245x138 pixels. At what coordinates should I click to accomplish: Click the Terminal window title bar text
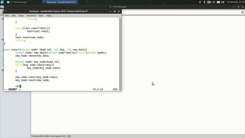click(58, 11)
